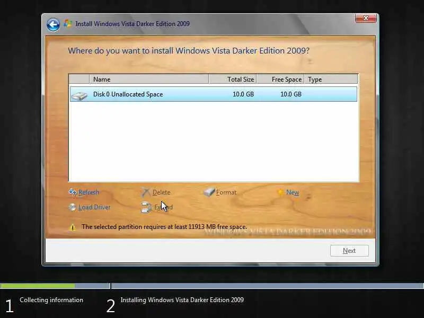The height and width of the screenshot is (318, 424).
Task: Choose the Delete option
Action: pos(162,192)
